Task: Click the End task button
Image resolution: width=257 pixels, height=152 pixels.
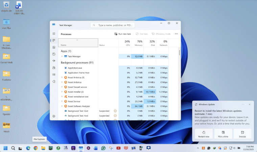Action: [142, 34]
